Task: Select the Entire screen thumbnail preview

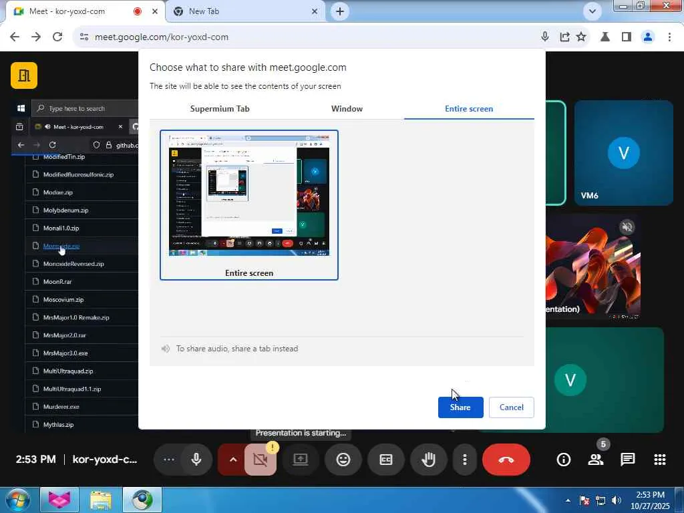Action: [x=249, y=204]
